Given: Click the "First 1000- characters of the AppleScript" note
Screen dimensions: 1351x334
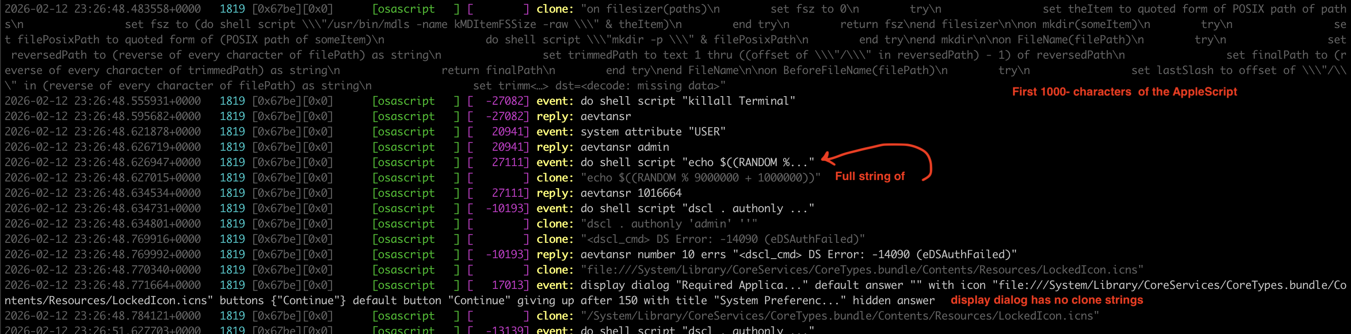Looking at the screenshot, I should (1124, 92).
